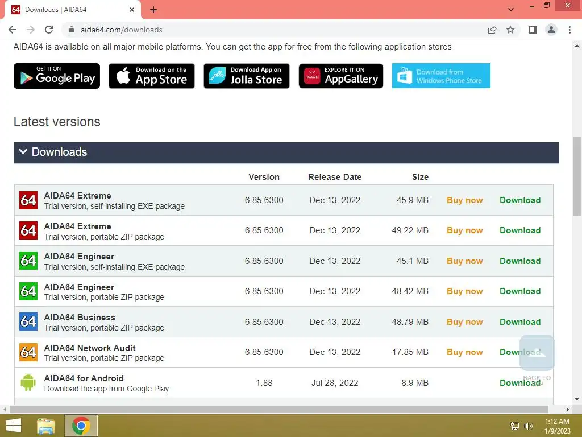Screen dimensions: 582x437
Task: Open the Windows Phone Store badge
Action: [x=441, y=76]
